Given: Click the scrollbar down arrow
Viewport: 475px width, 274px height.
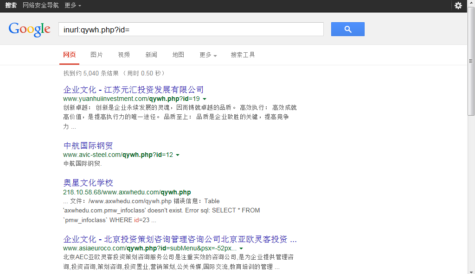Looking at the screenshot, I should 471,272.
